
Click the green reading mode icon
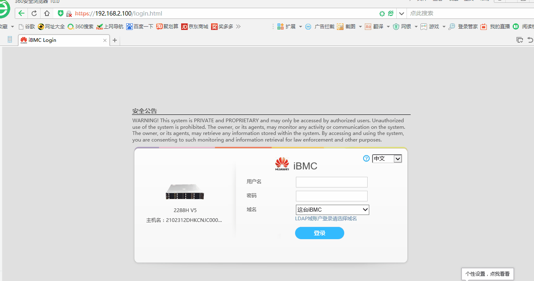[516, 26]
